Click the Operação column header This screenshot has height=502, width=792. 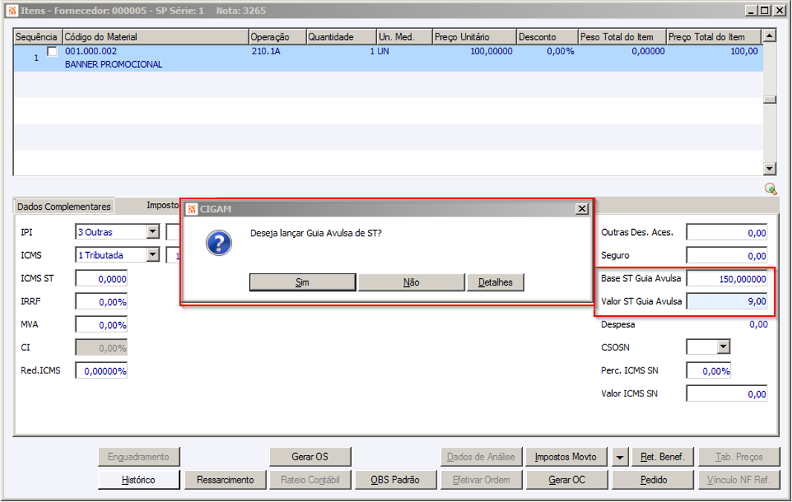(277, 37)
